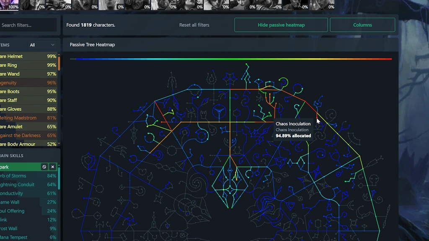The image size is (429, 241).
Task: Click into the Search filters field
Action: (x=28, y=25)
